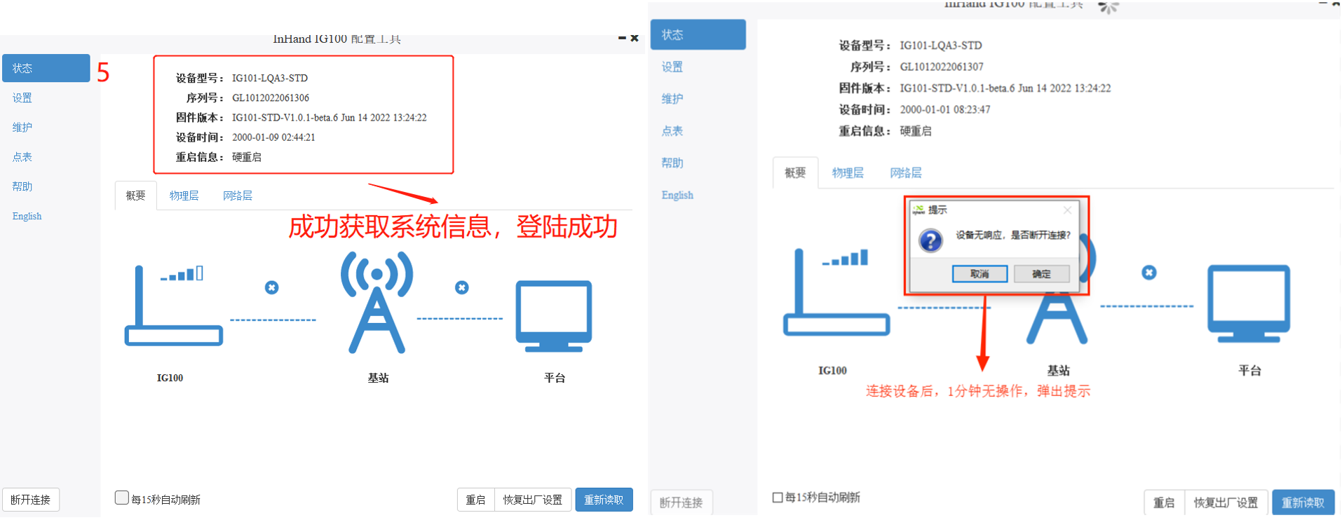Click device time 2000-01-09 02:44:21
Viewport: 1342px width, 520px height.
pyautogui.click(x=273, y=137)
